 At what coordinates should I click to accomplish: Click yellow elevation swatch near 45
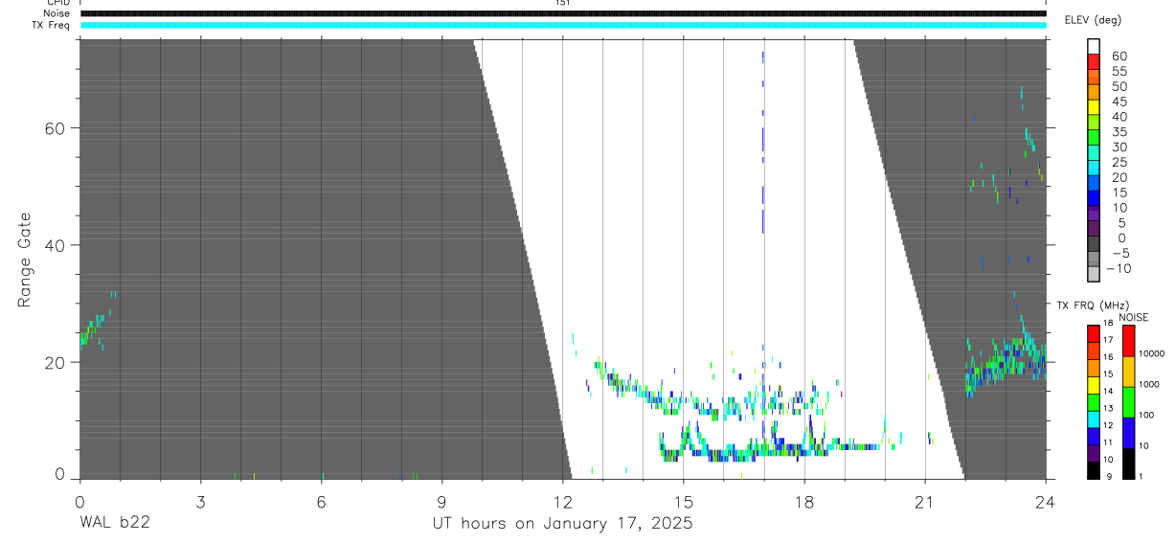pyautogui.click(x=1094, y=106)
